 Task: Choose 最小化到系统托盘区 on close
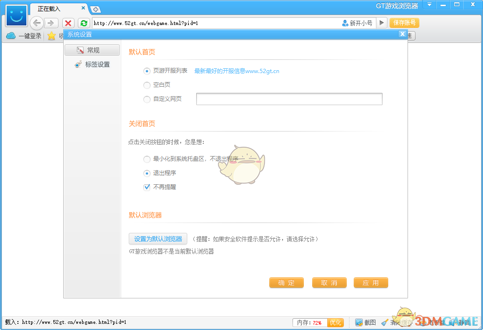coord(147,159)
